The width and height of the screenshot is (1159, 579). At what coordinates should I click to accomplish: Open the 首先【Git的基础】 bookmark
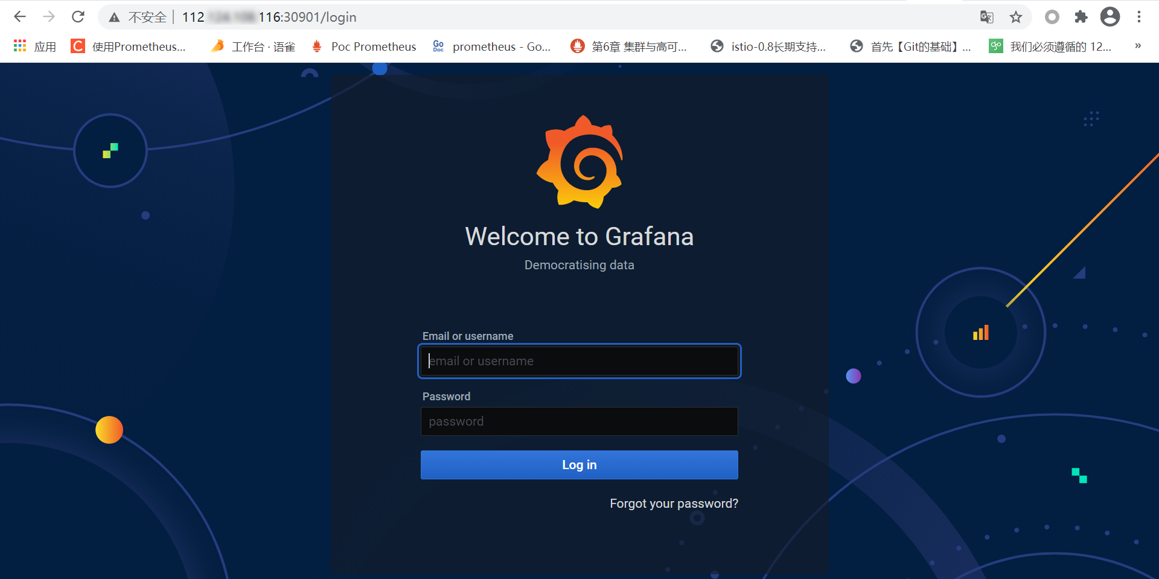pos(911,46)
